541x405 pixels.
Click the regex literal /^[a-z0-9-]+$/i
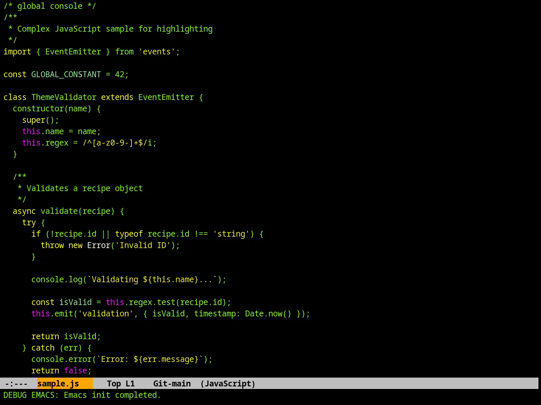point(117,143)
